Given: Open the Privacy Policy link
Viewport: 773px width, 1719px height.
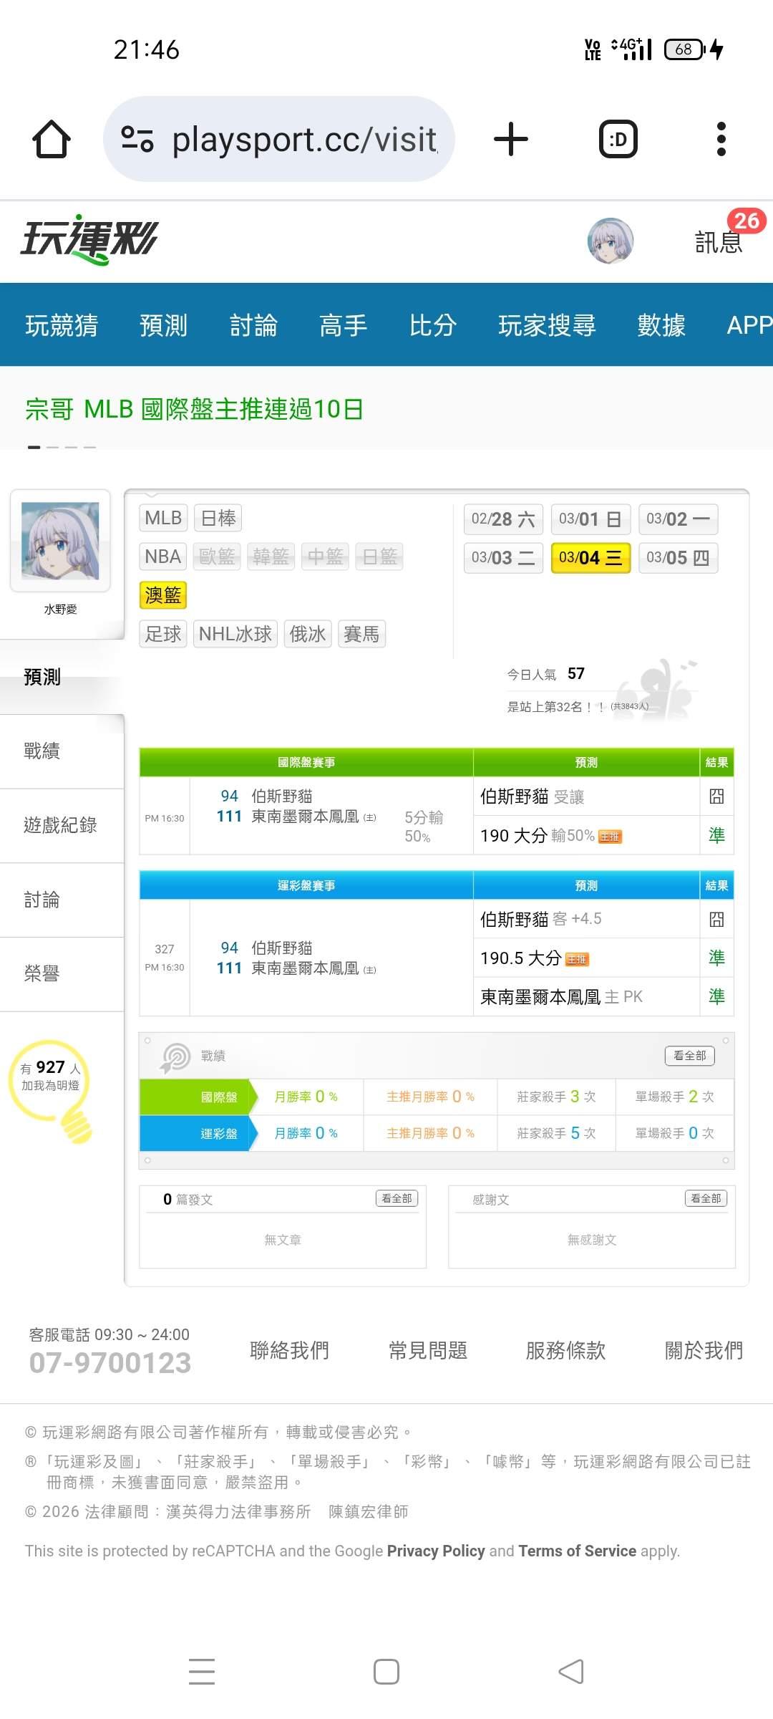Looking at the screenshot, I should click(436, 1551).
